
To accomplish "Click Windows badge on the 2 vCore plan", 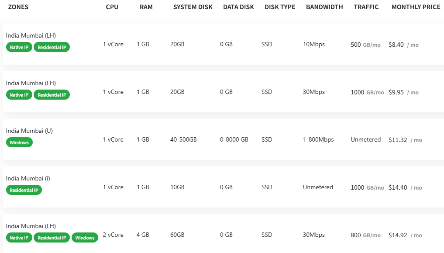I will point(85,238).
